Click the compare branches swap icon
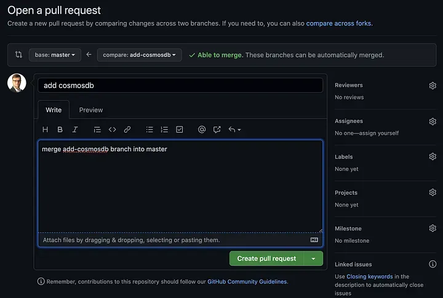Screen dimensions: 443x298 (x=18, y=55)
